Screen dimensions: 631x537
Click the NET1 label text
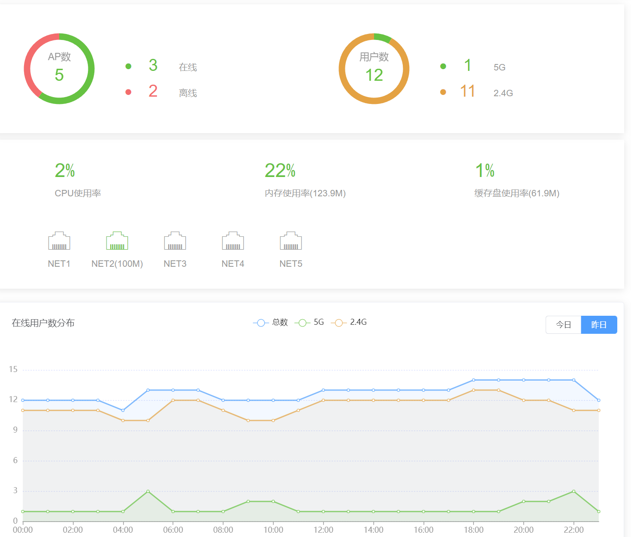coord(59,264)
